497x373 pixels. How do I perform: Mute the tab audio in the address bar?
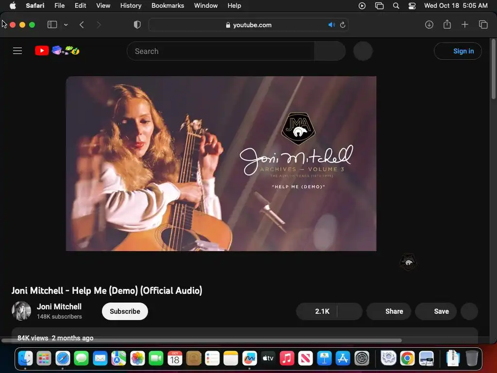pyautogui.click(x=331, y=25)
